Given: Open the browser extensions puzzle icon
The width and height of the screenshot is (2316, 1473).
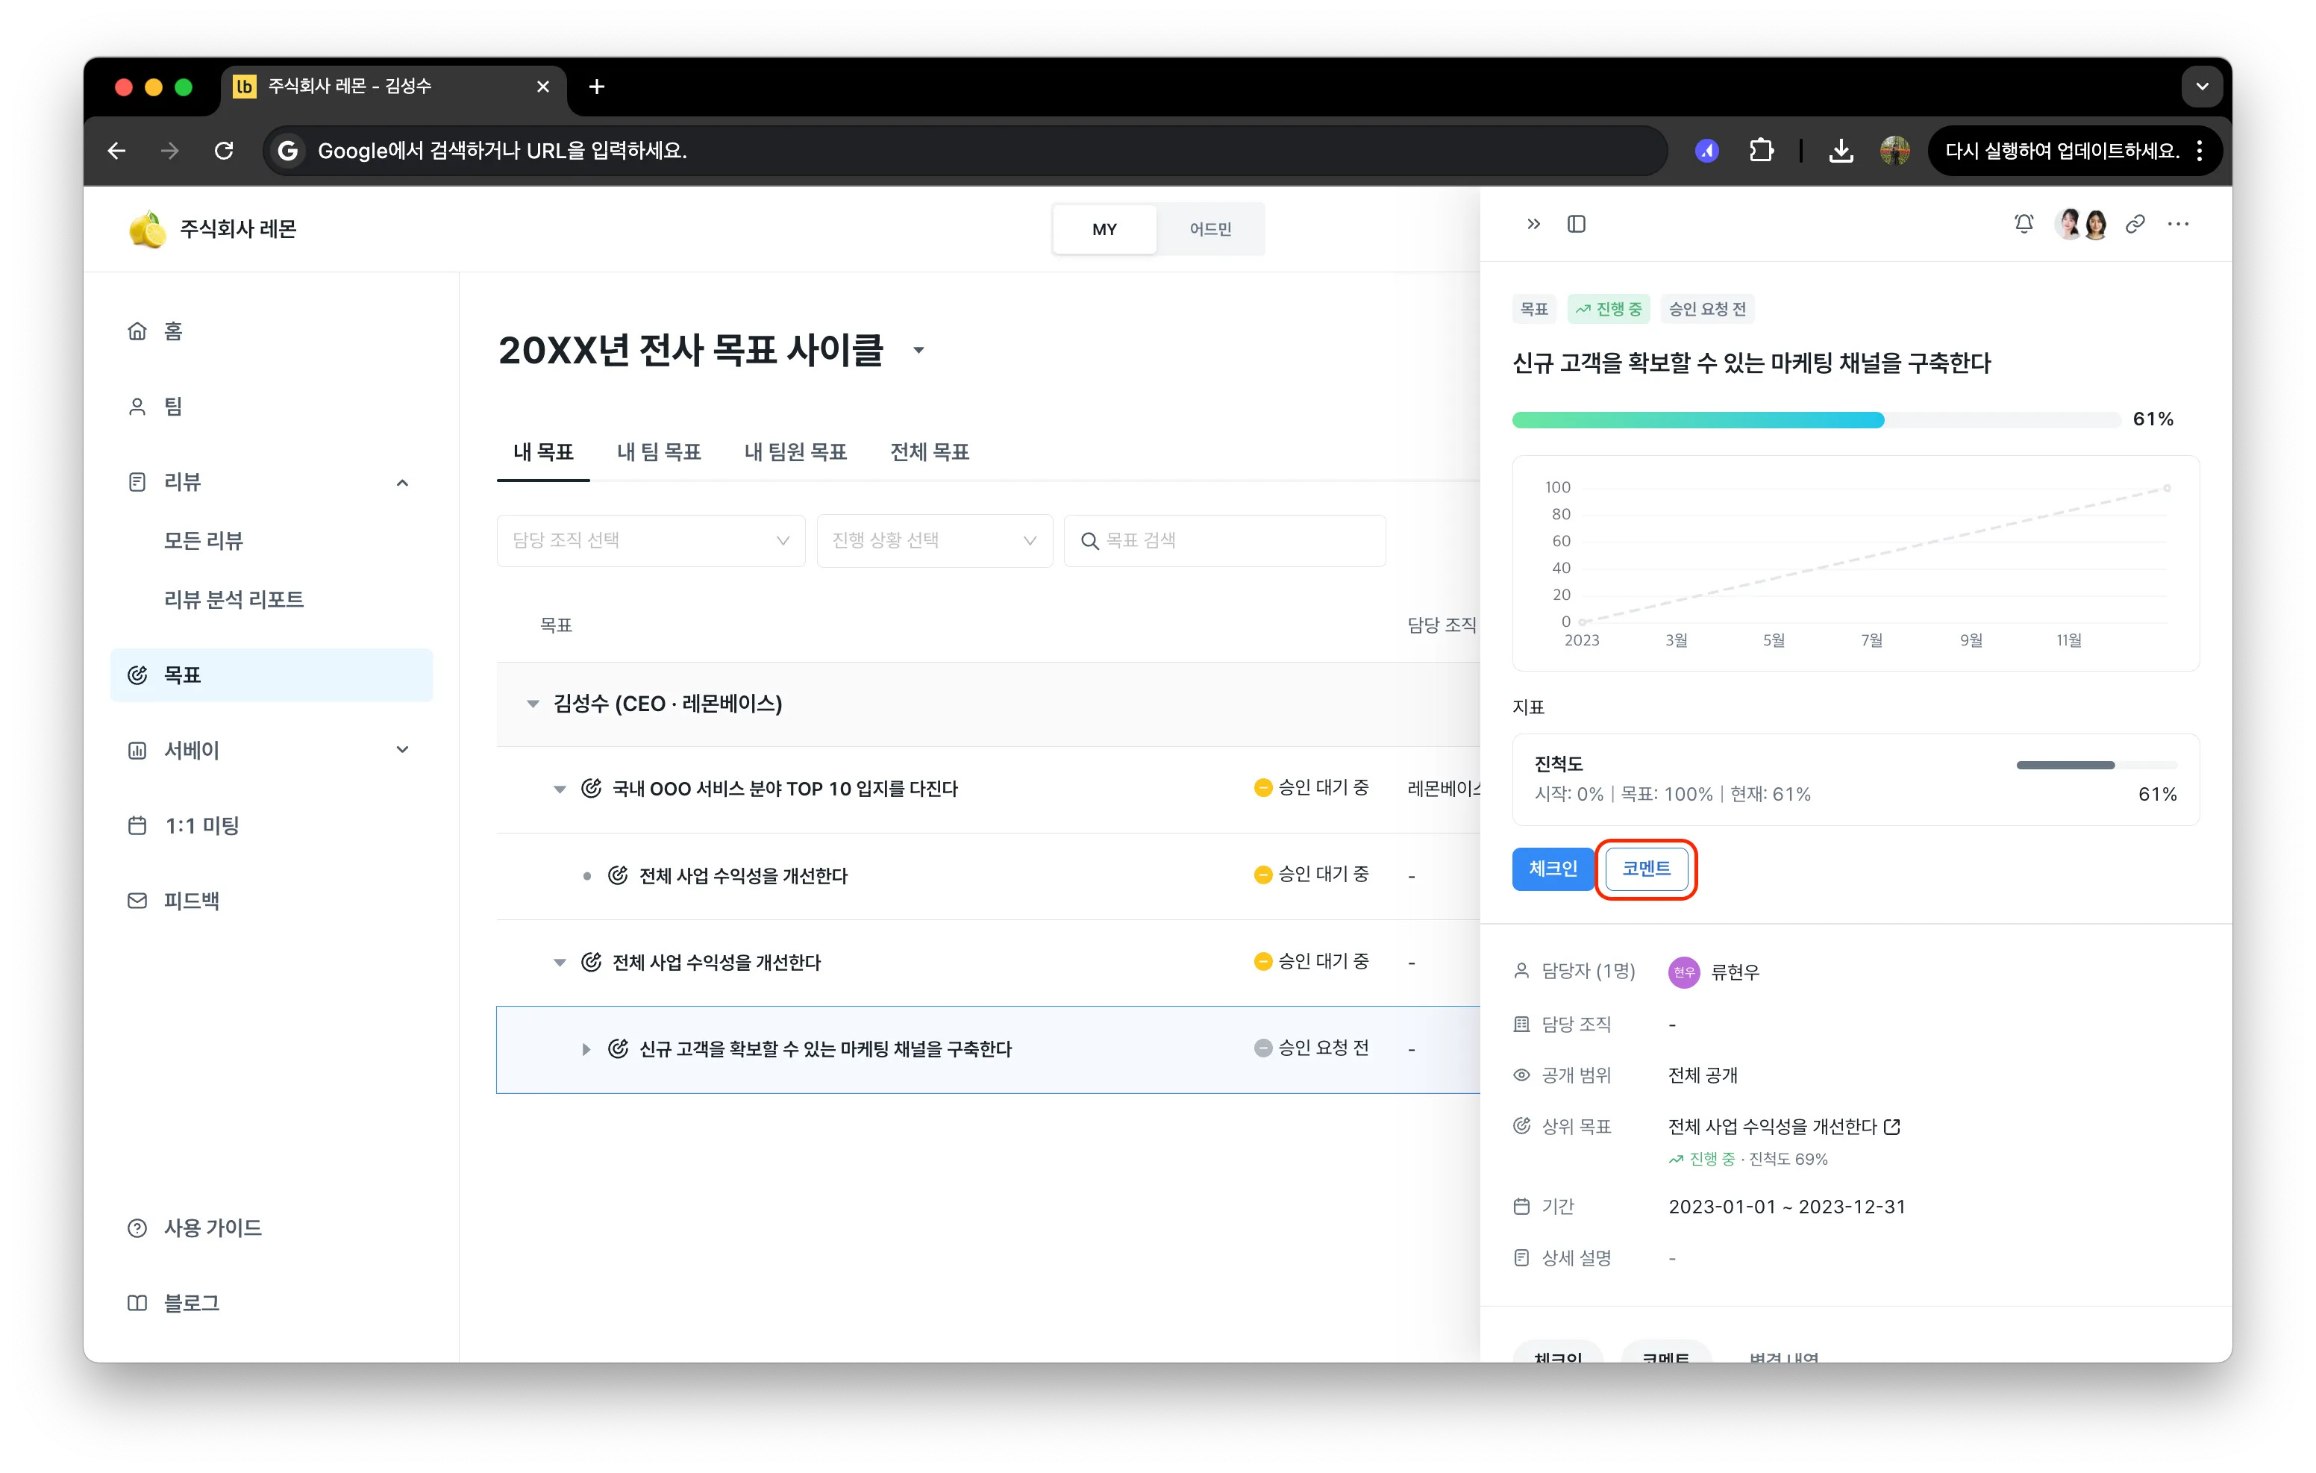Looking at the screenshot, I should coord(1761,150).
